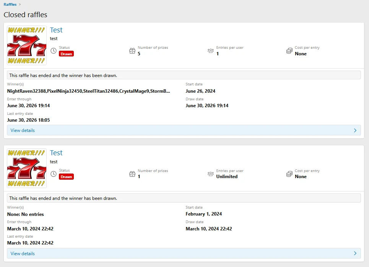This screenshot has height=267, width=369.
Task: Click the clock status icon in the Unlimited entries raffle
Action: point(54,174)
